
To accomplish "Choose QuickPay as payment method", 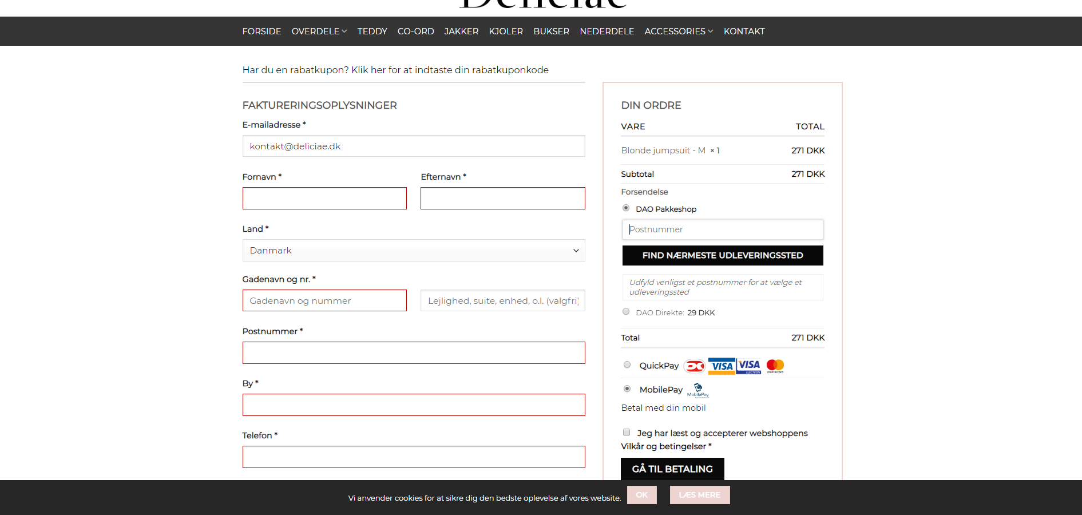I will 627,365.
